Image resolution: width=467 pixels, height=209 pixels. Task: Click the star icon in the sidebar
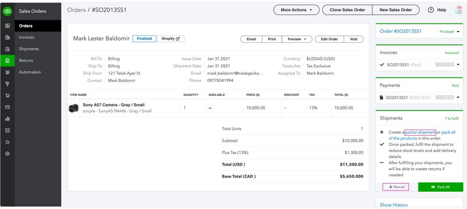[7, 142]
